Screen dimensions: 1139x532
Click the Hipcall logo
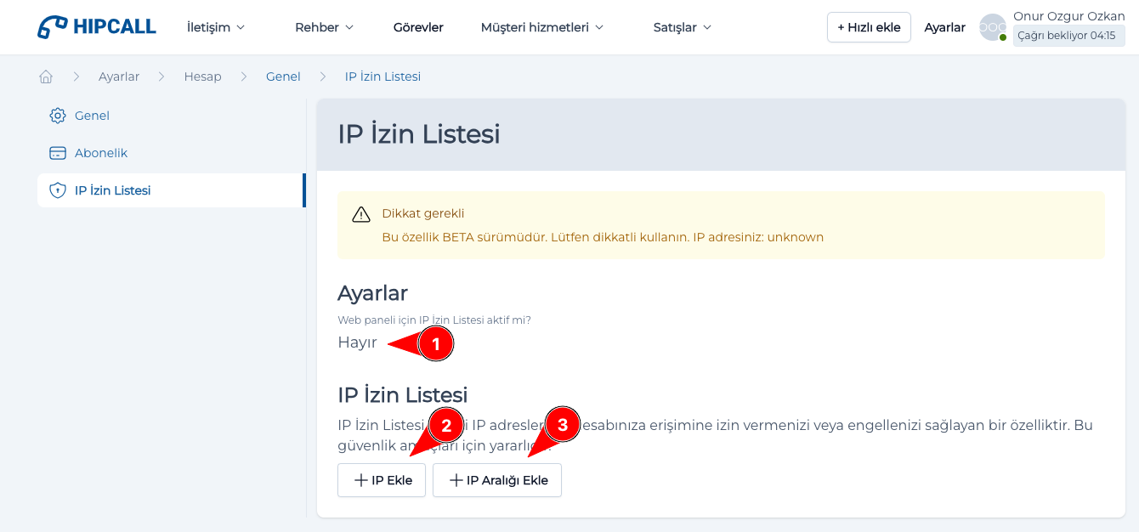pyautogui.click(x=95, y=26)
